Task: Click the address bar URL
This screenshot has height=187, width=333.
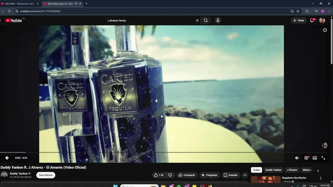Action: pos(40,11)
